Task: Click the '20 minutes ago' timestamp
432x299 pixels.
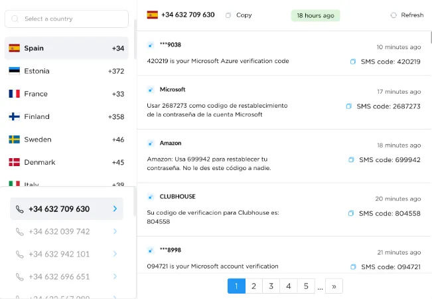Action: tap(398, 199)
